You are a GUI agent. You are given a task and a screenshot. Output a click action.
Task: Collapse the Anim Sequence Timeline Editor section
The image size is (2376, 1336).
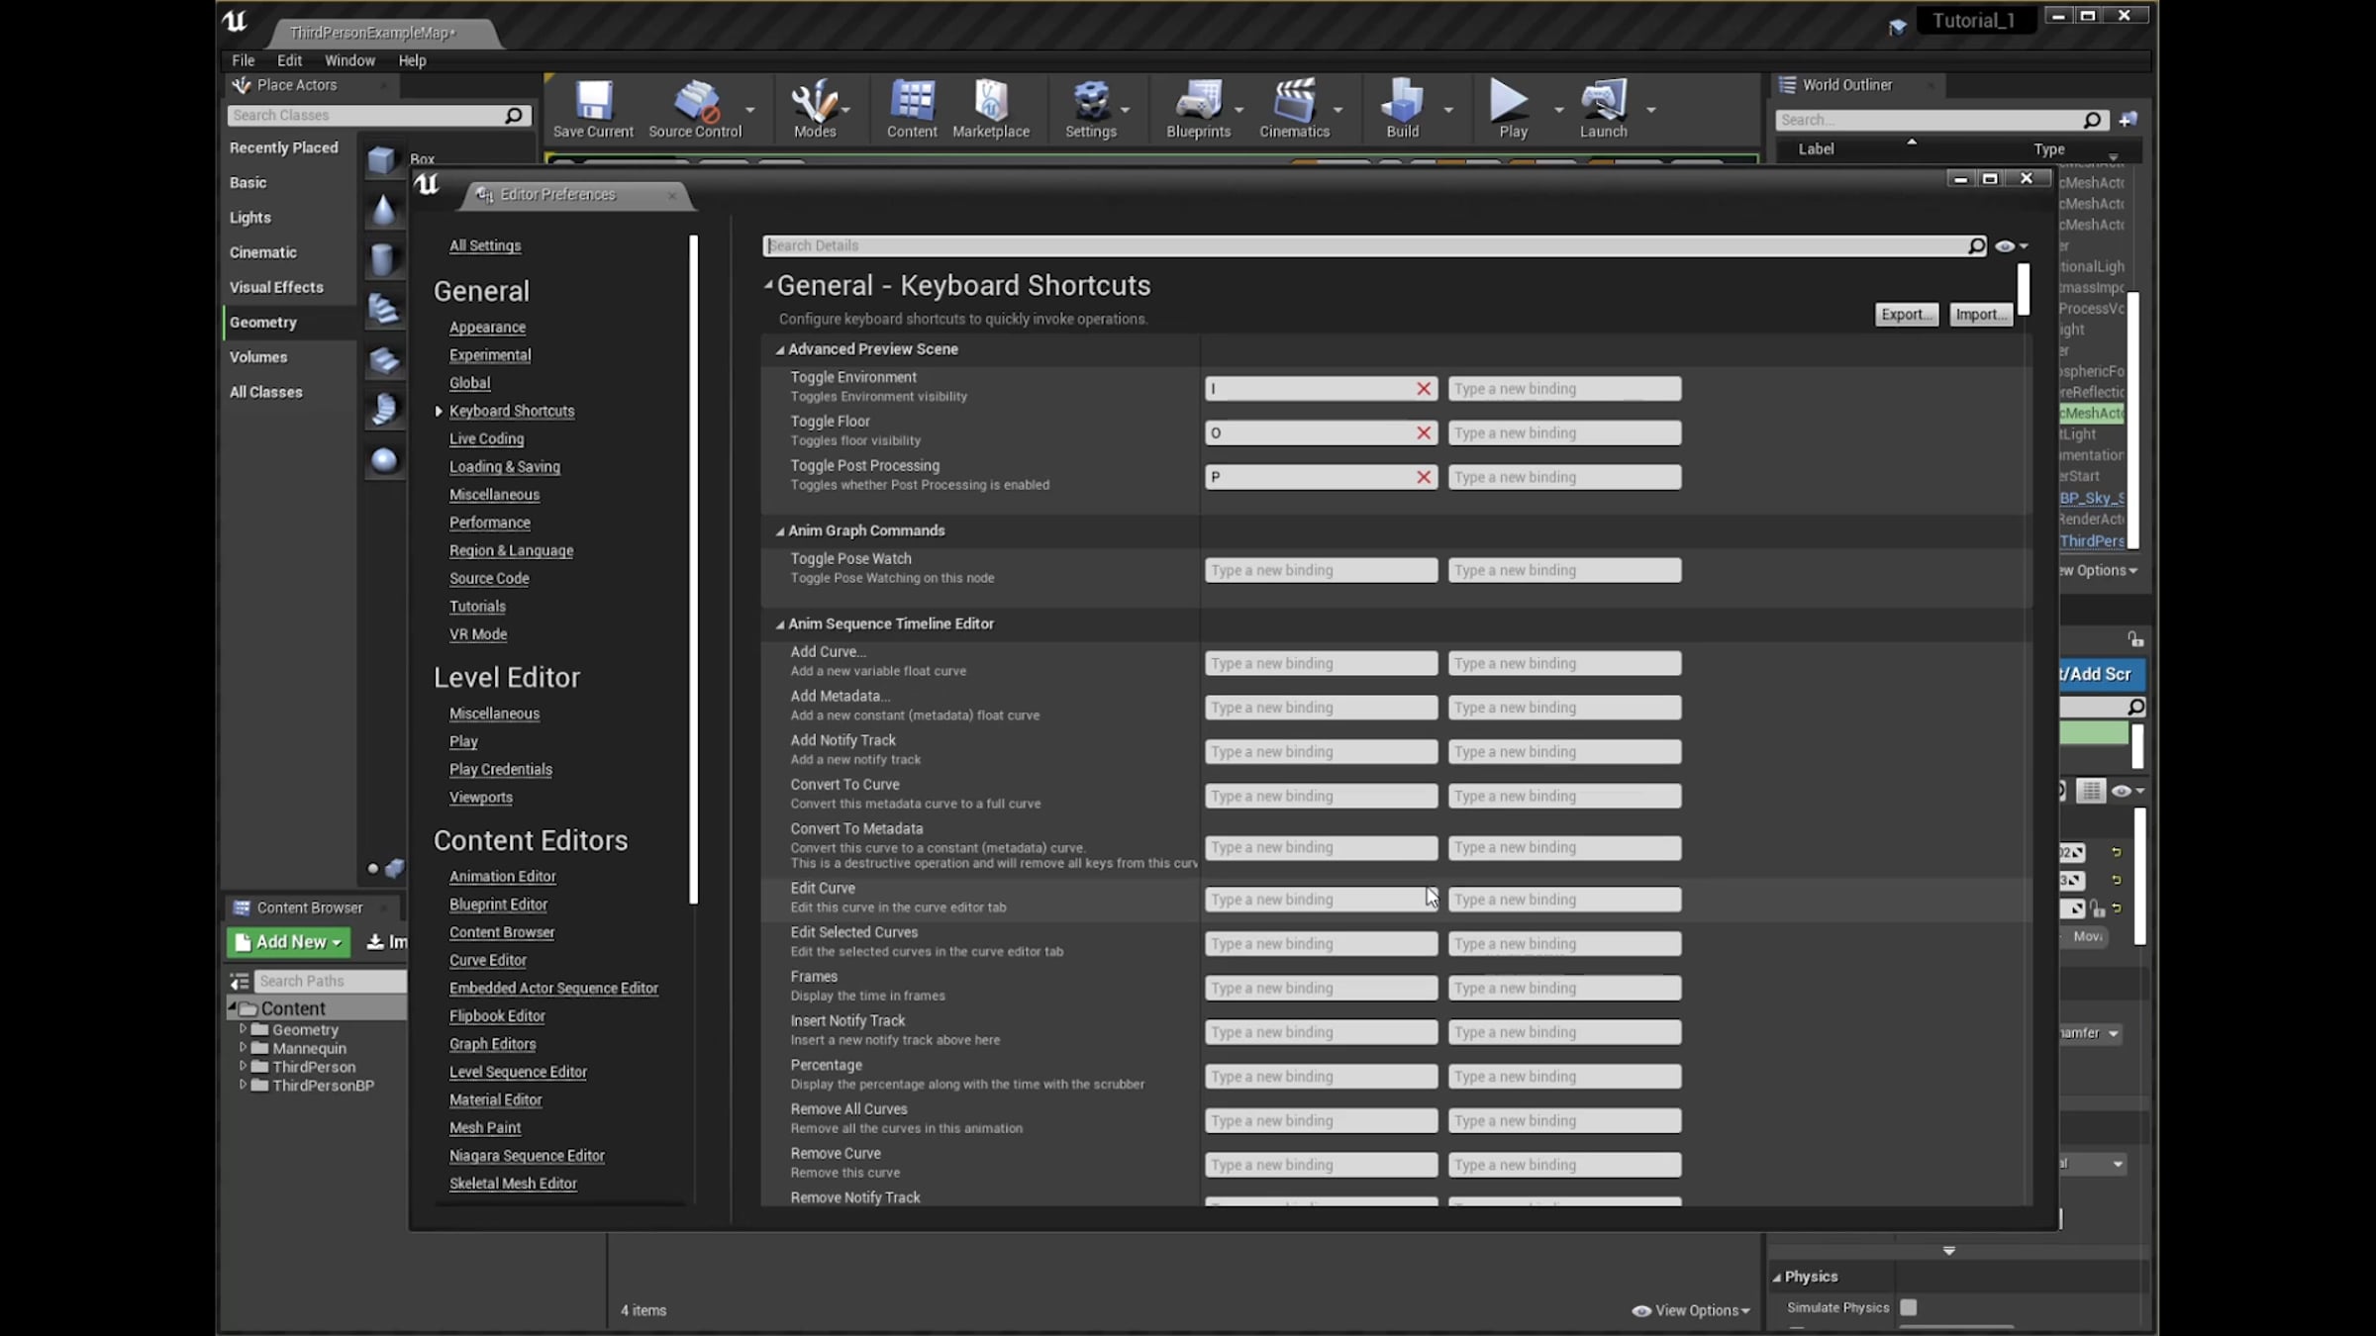pos(780,624)
